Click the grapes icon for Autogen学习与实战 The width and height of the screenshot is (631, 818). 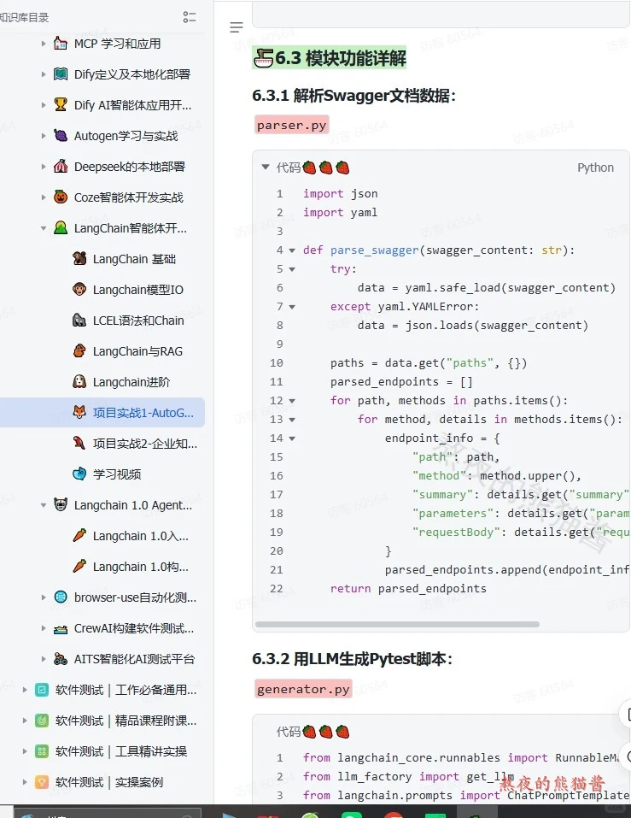coord(61,136)
